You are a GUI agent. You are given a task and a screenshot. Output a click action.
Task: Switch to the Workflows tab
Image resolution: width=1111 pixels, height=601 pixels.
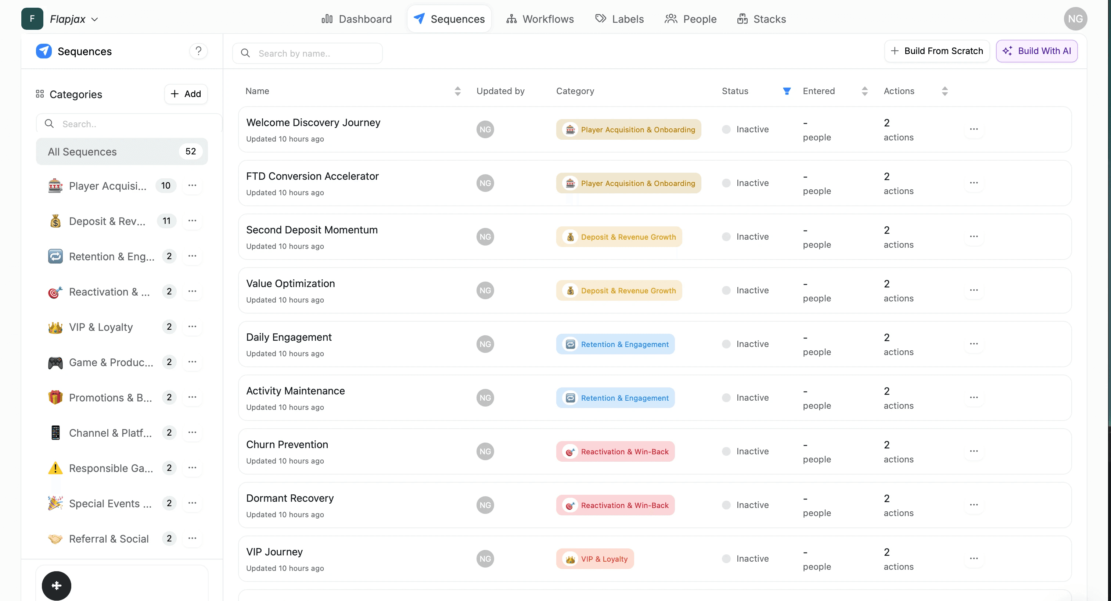(x=540, y=19)
